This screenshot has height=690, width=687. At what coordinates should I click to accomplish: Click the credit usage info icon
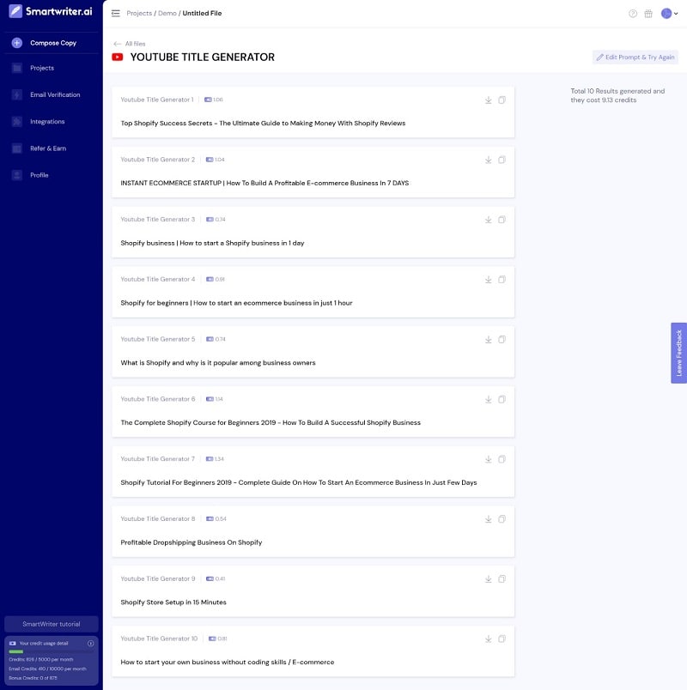(x=91, y=644)
